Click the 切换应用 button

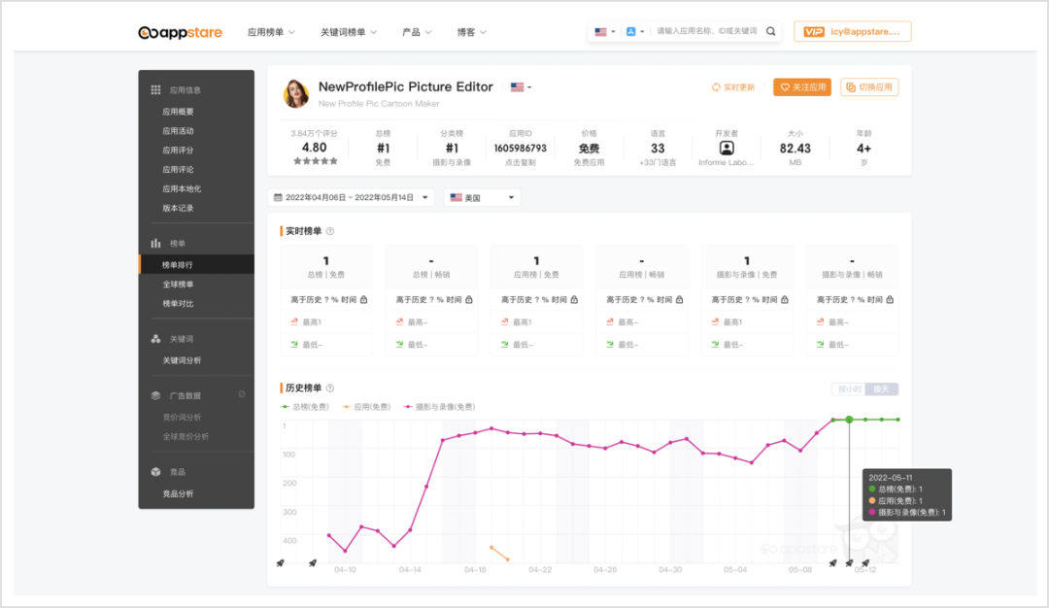tap(869, 87)
